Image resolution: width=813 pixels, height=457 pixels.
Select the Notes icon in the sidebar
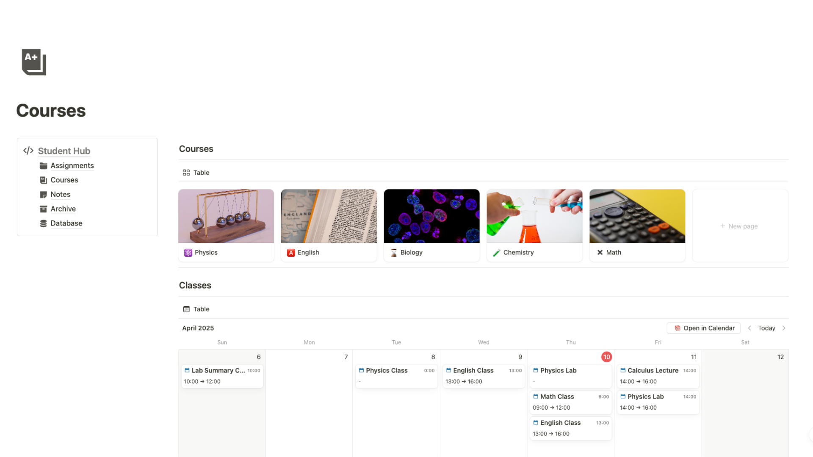44,194
